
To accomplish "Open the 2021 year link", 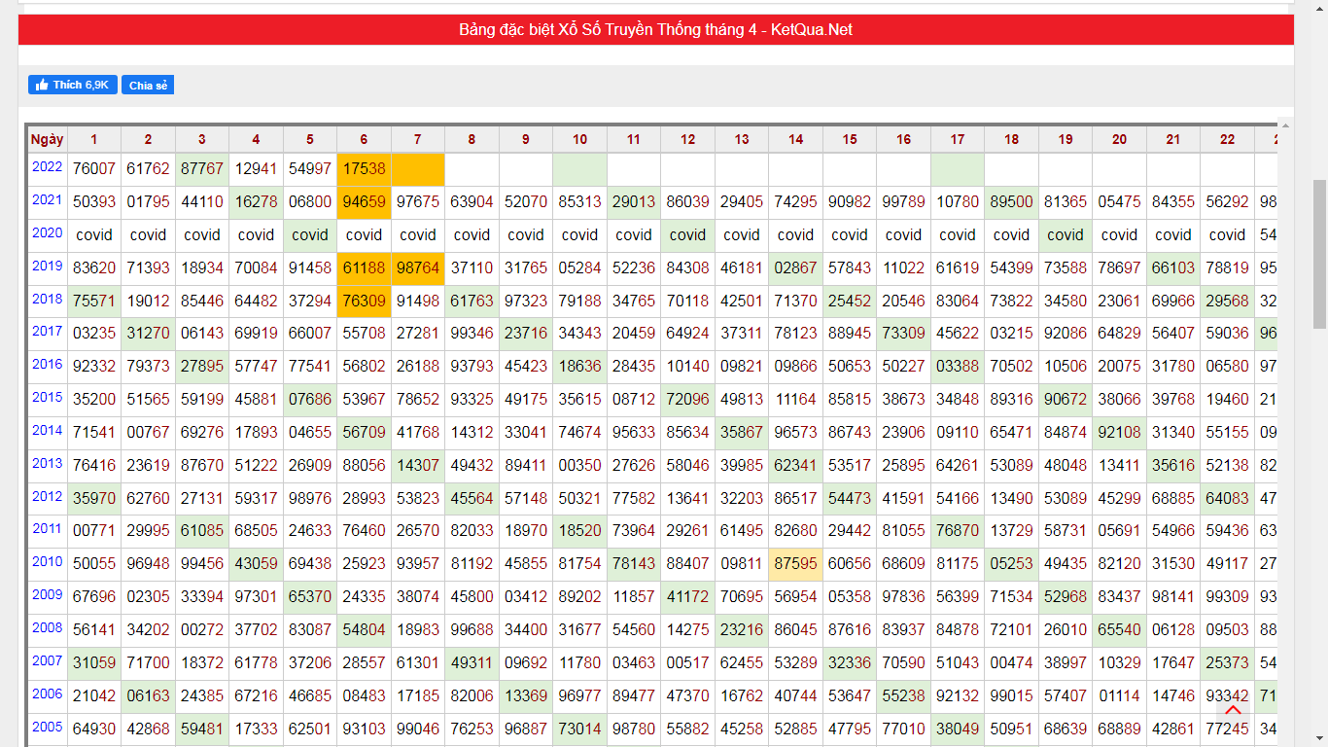I will click(x=47, y=200).
